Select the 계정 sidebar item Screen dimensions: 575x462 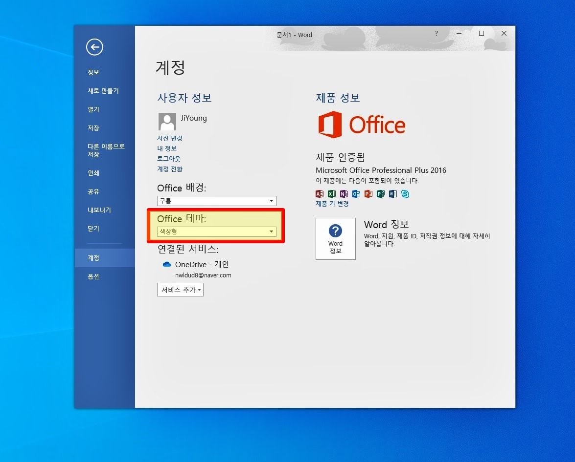(105, 258)
